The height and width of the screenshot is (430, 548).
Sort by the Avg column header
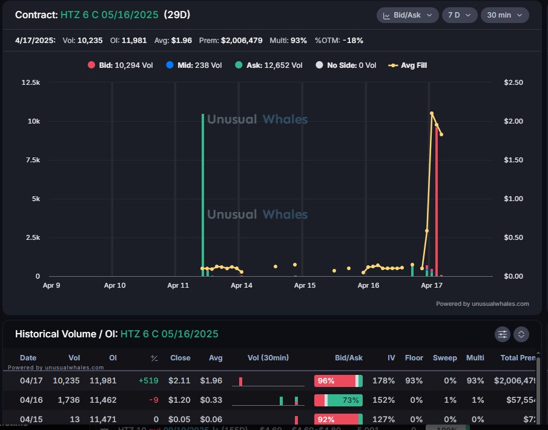(x=216, y=358)
